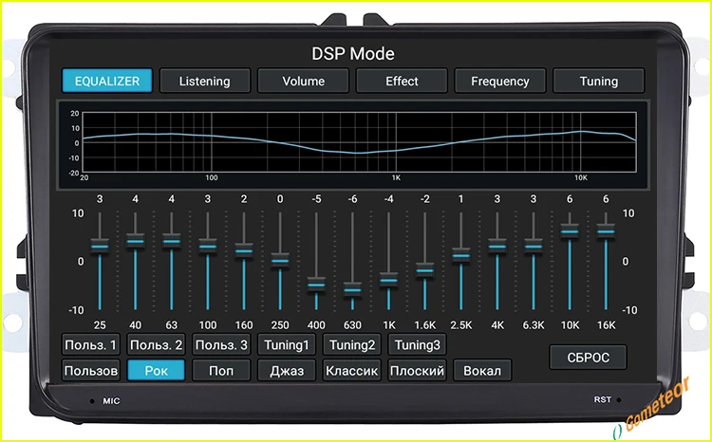Click the 1.6K band slider handle
712x442 pixels.
[x=425, y=270]
